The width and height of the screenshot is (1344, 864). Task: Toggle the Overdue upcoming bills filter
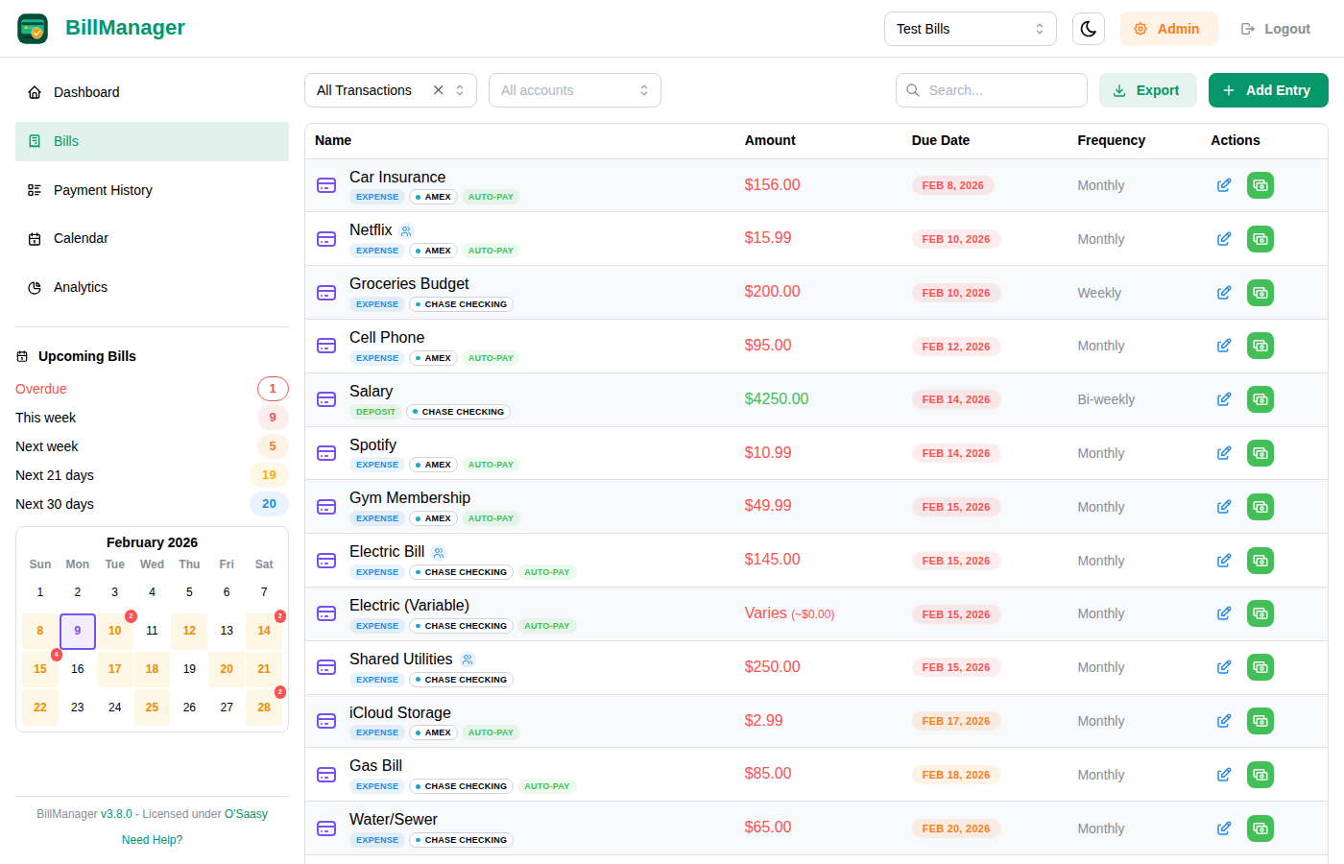pyautogui.click(x=152, y=389)
